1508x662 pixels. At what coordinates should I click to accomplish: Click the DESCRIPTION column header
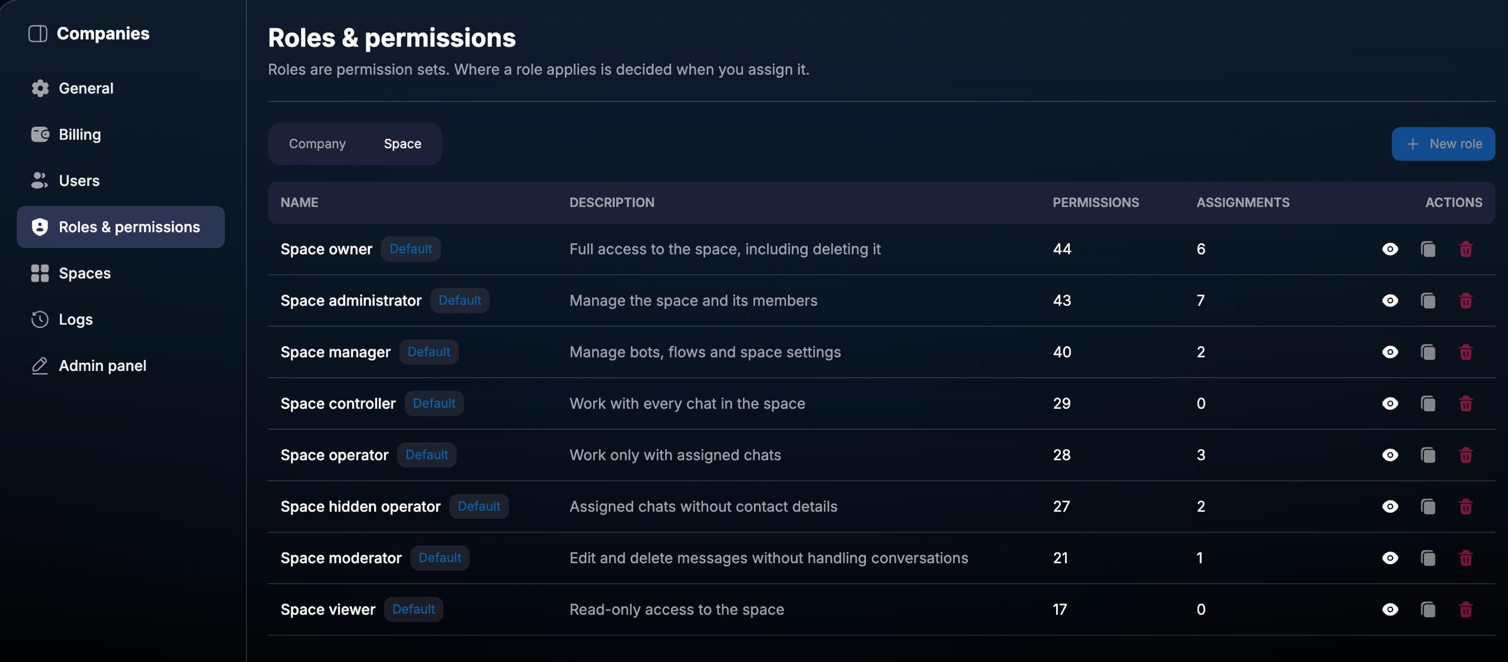pos(611,203)
